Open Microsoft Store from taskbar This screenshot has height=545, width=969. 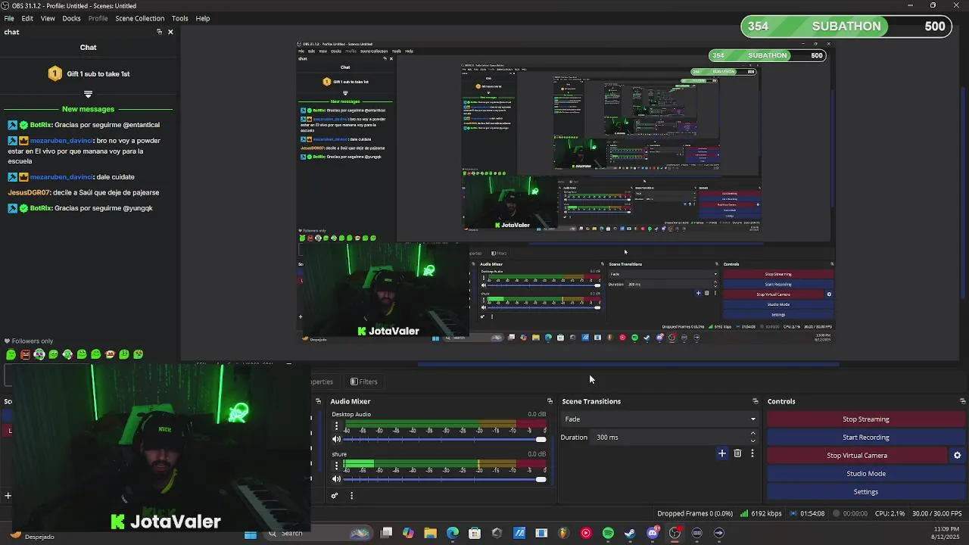point(475,534)
